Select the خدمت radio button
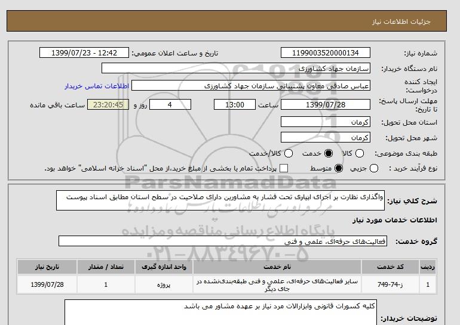This screenshot has width=460, height=325. [329, 153]
